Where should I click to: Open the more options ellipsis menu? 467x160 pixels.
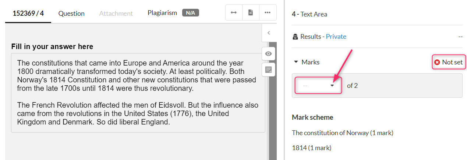click(x=268, y=12)
